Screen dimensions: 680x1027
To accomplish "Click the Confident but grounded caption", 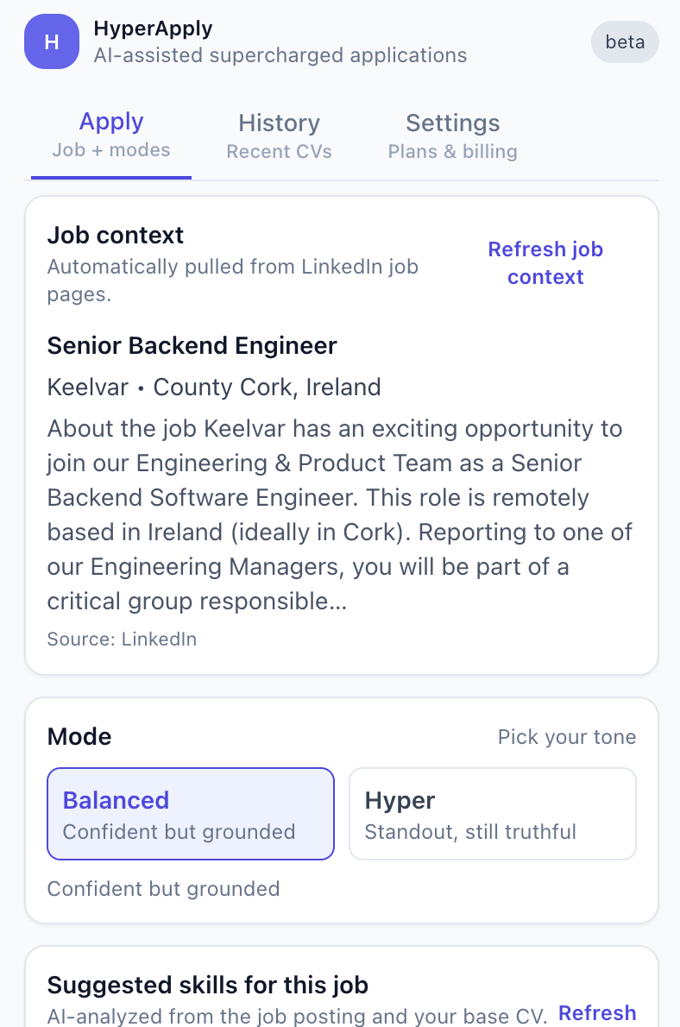I will tap(163, 888).
